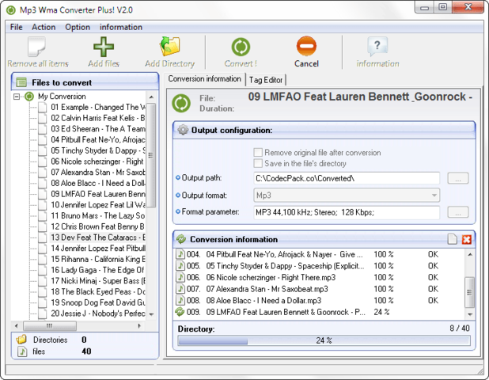This screenshot has width=489, height=380.
Task: Click the 24 % Directory progress bar
Action: pos(324,340)
